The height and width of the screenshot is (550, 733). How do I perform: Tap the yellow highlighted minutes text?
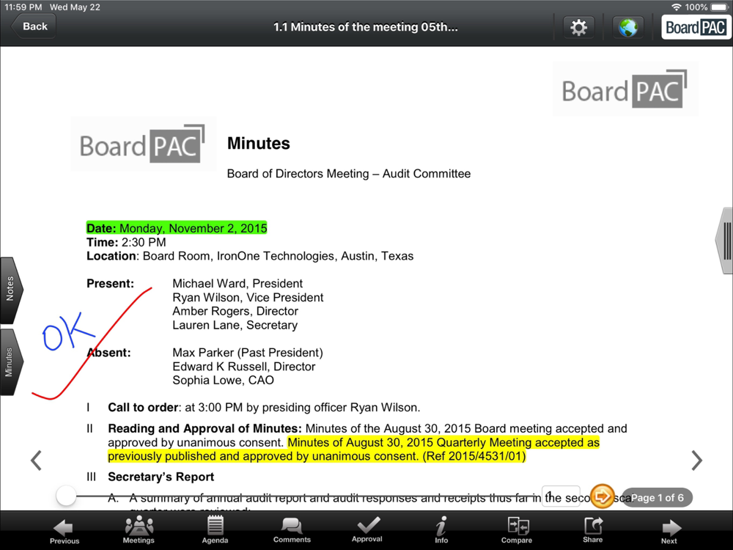(353, 450)
